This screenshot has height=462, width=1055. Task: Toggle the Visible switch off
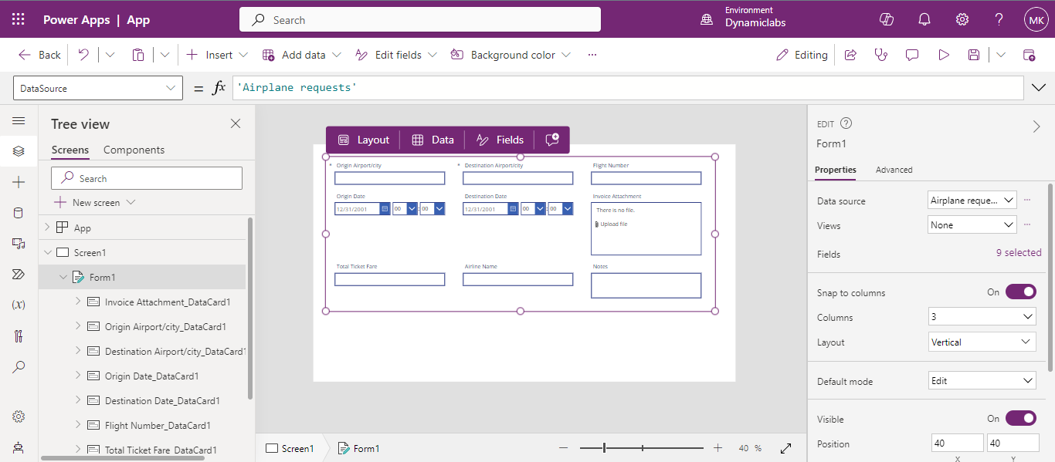[x=1020, y=419]
